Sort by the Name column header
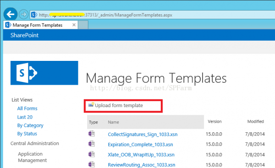The width and height of the screenshot is (275, 168). point(113,122)
